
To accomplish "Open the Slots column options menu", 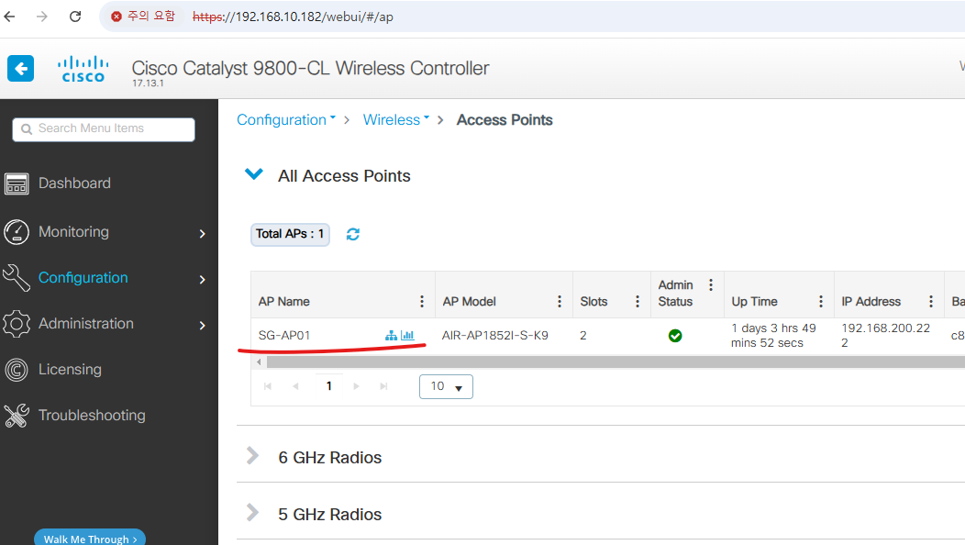I will coord(637,302).
